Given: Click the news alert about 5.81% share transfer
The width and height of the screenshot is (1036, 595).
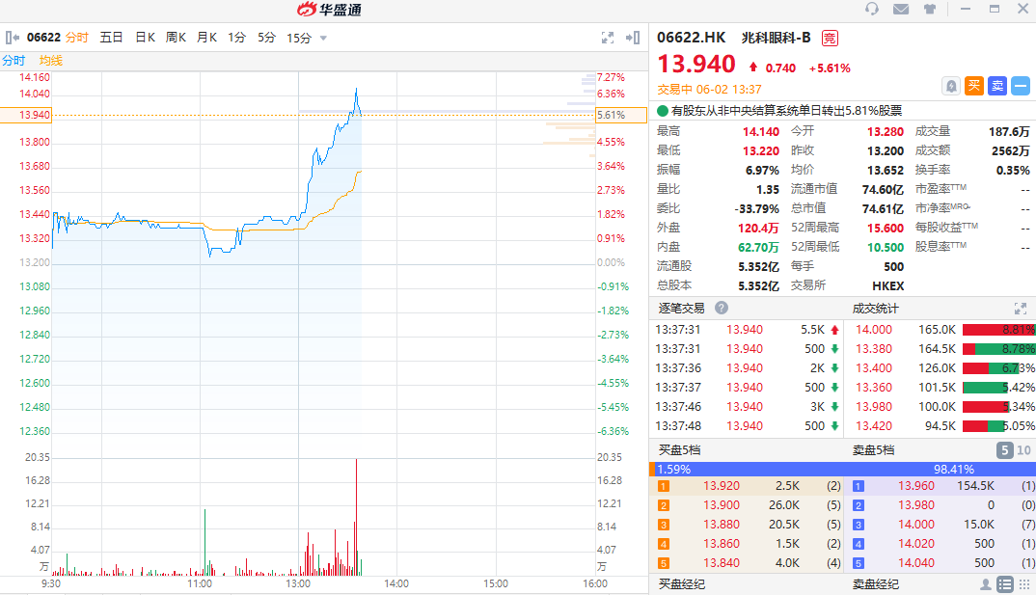Looking at the screenshot, I should (786, 111).
